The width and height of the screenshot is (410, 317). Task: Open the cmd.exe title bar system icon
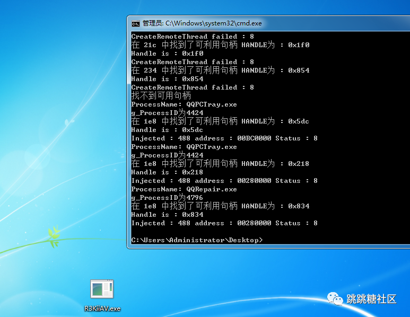136,23
